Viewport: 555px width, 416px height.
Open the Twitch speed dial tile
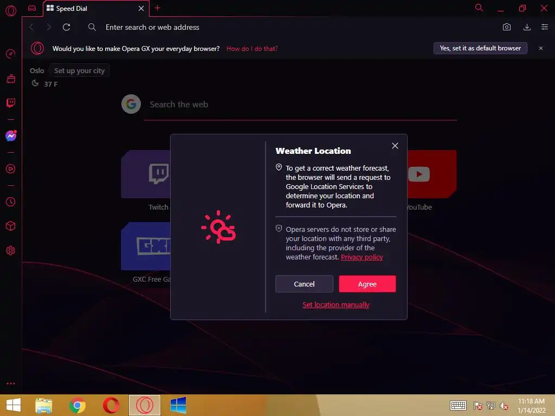[x=146, y=174]
